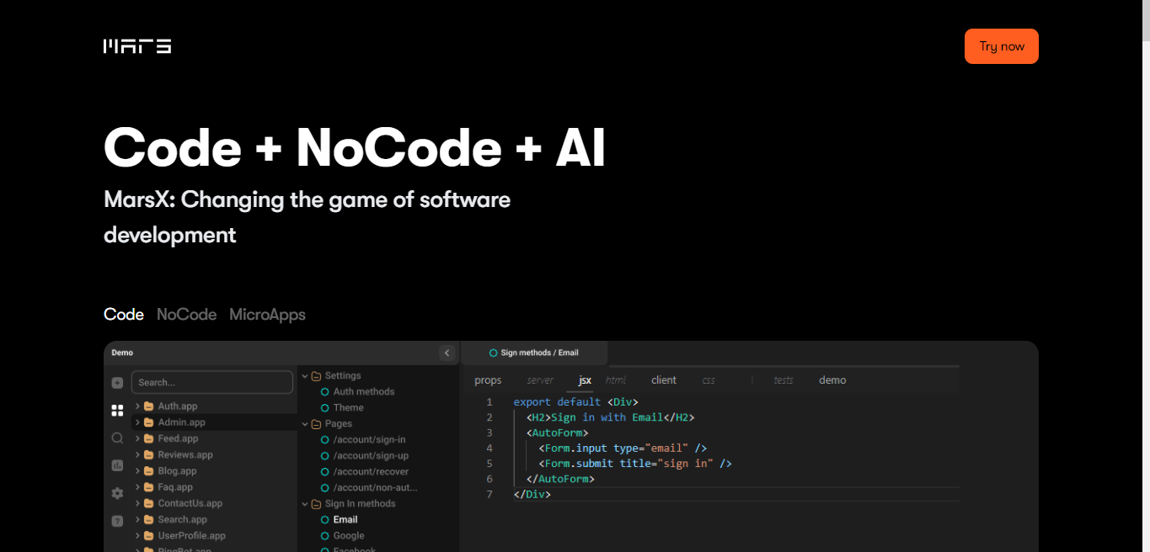
Task: Click the Mars logo in the header
Action: point(137,46)
